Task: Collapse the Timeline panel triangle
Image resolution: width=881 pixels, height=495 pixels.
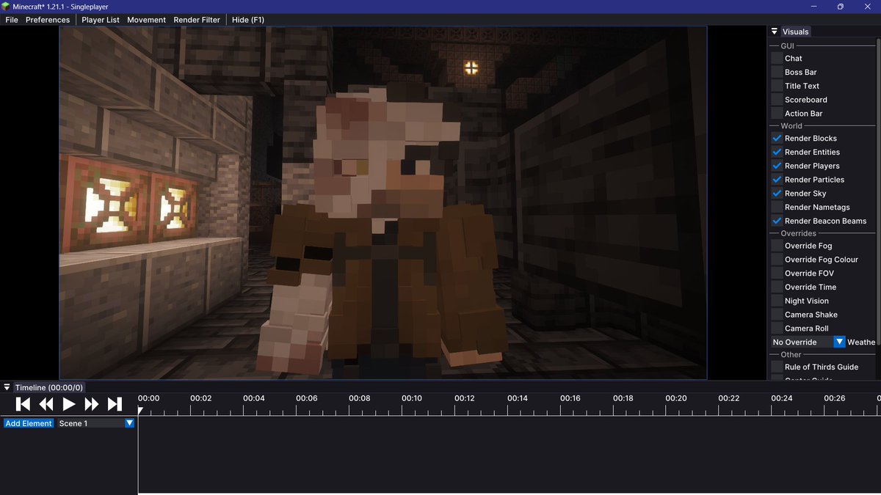Action: click(x=7, y=387)
